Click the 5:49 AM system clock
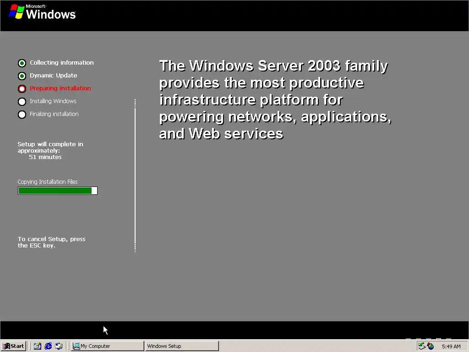The image size is (469, 352). coord(451,346)
